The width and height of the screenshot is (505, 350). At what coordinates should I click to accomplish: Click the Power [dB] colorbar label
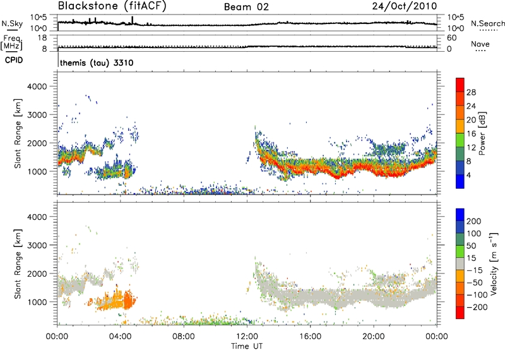(482, 133)
